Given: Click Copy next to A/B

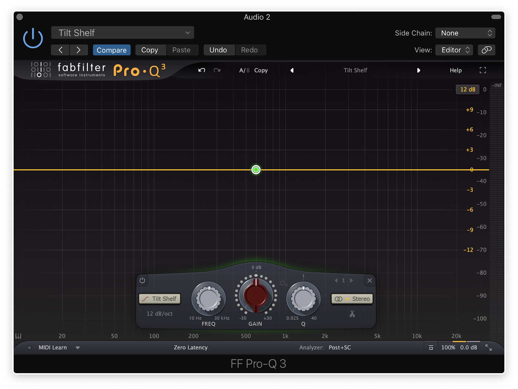Looking at the screenshot, I should [x=261, y=70].
